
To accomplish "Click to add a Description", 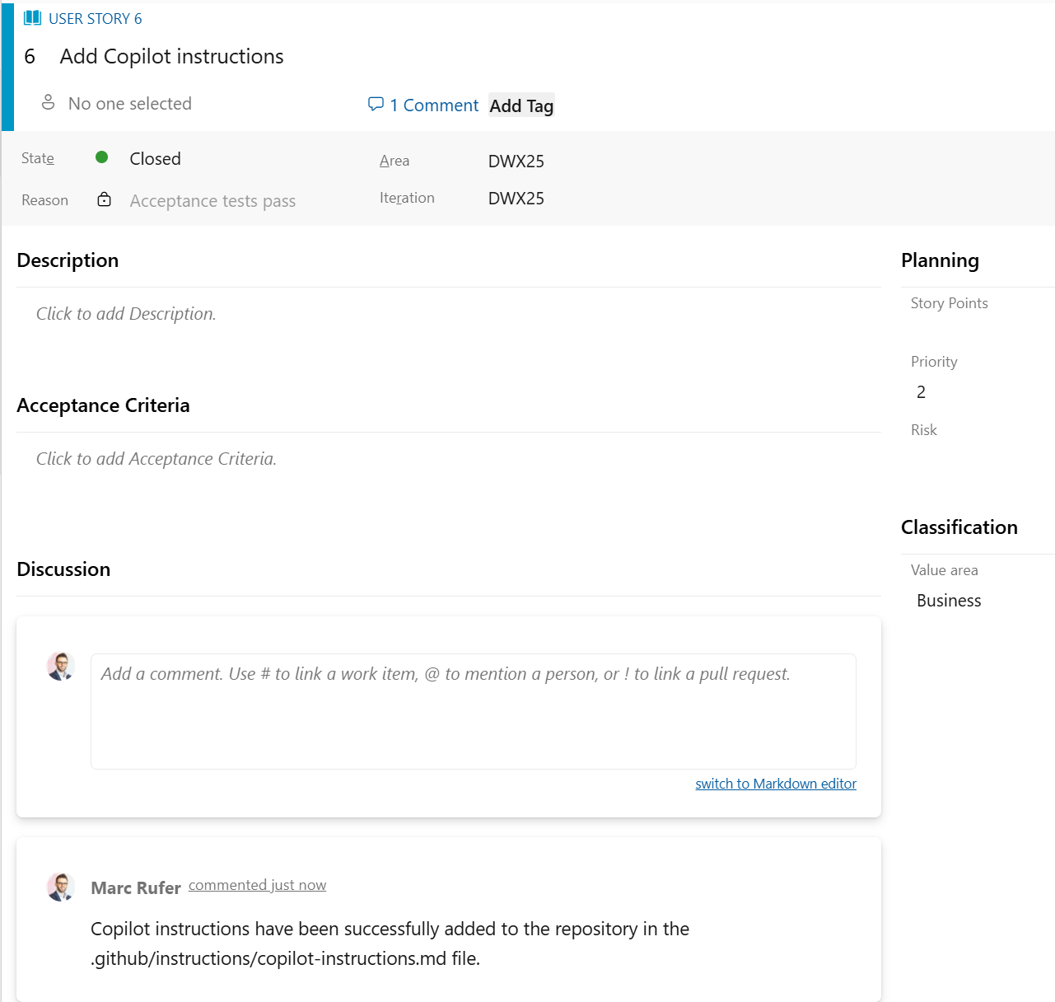I will [x=125, y=313].
